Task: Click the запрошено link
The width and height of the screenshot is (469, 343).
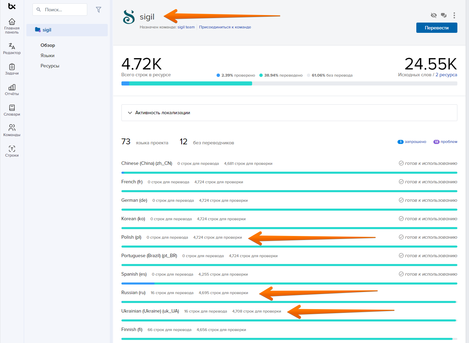Action: pos(415,142)
